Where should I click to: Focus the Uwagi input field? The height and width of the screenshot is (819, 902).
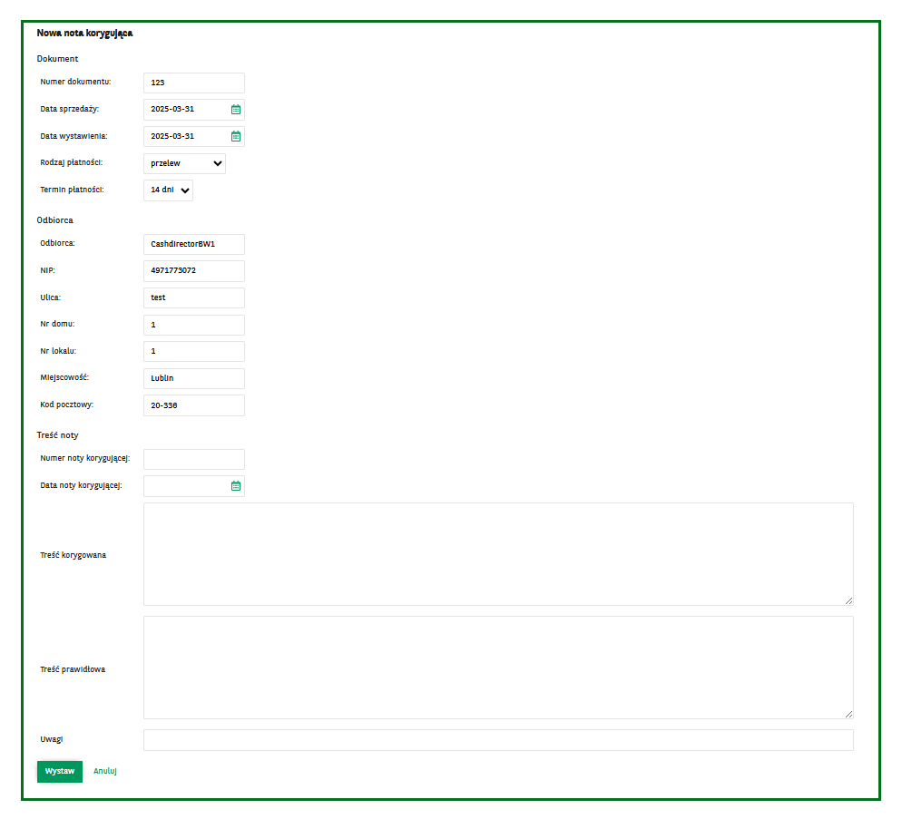(498, 740)
